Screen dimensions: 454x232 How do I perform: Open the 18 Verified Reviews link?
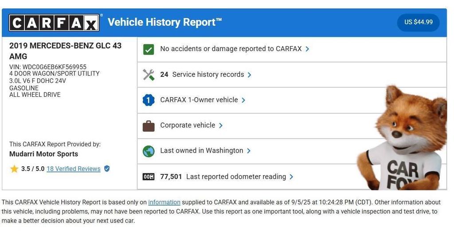pyautogui.click(x=73, y=169)
